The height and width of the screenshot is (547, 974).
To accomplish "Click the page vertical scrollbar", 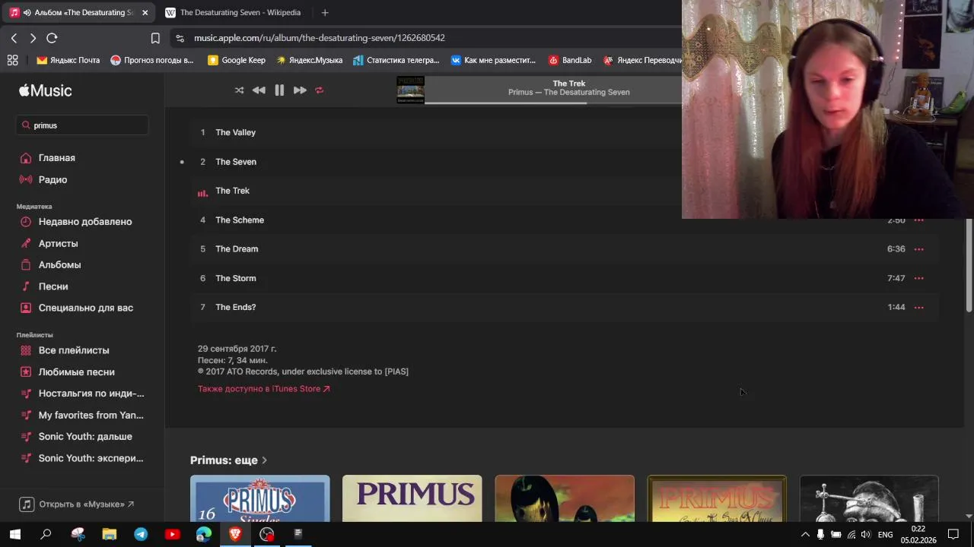I will [x=969, y=266].
